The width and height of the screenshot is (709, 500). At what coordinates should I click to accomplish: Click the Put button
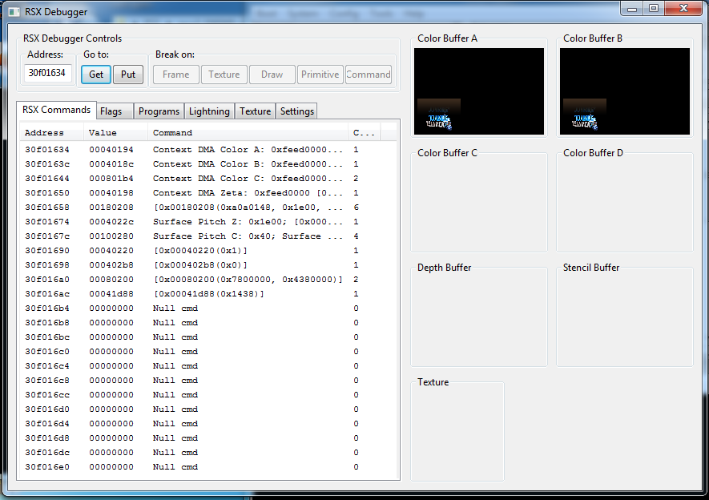[x=128, y=75]
